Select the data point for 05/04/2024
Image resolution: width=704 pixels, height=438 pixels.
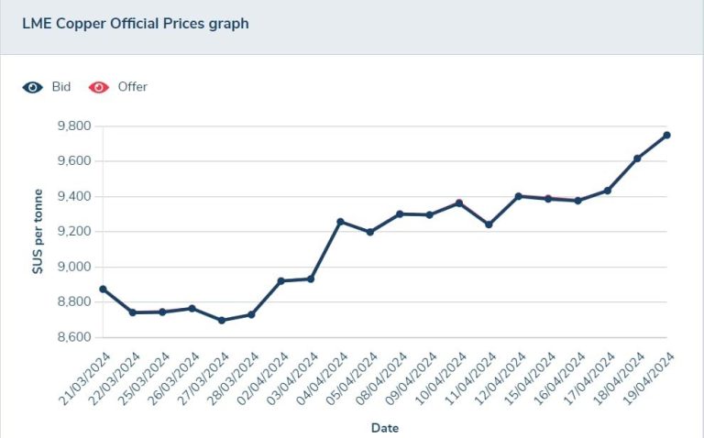click(x=369, y=232)
